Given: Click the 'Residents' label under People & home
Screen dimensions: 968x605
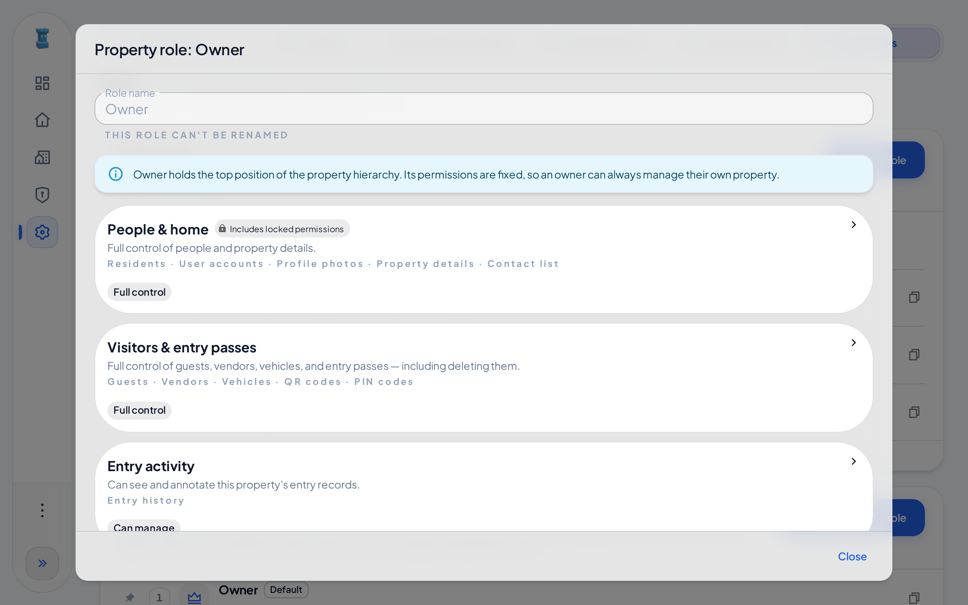Looking at the screenshot, I should point(137,264).
